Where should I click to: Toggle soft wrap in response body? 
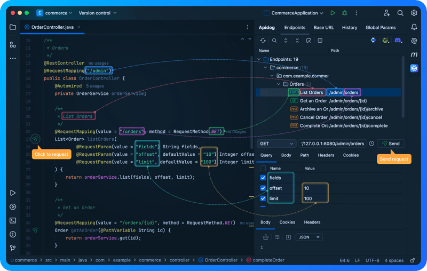[x=277, y=237]
